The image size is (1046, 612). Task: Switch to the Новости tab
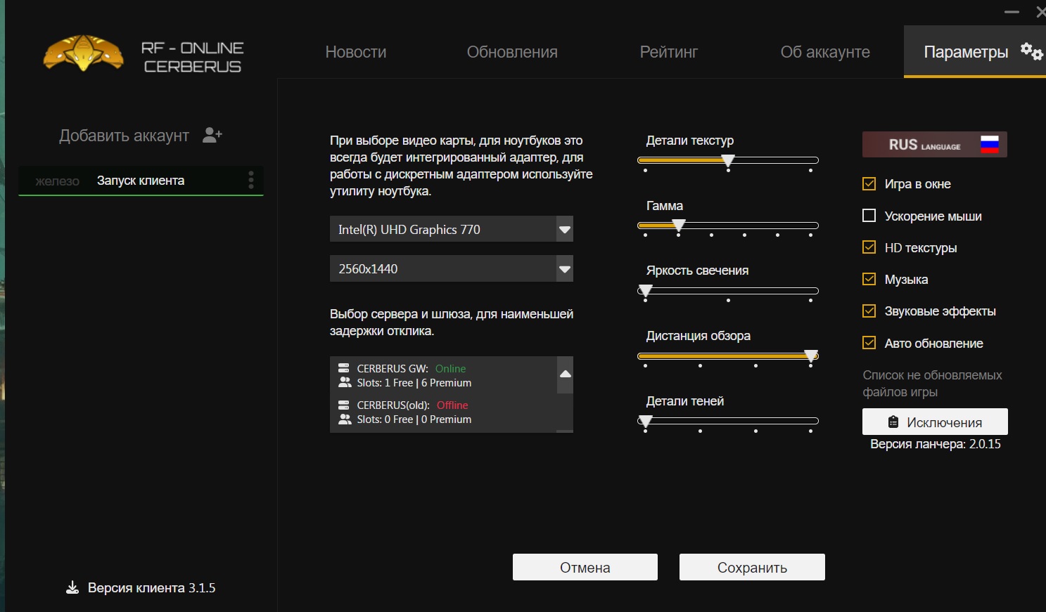point(355,52)
